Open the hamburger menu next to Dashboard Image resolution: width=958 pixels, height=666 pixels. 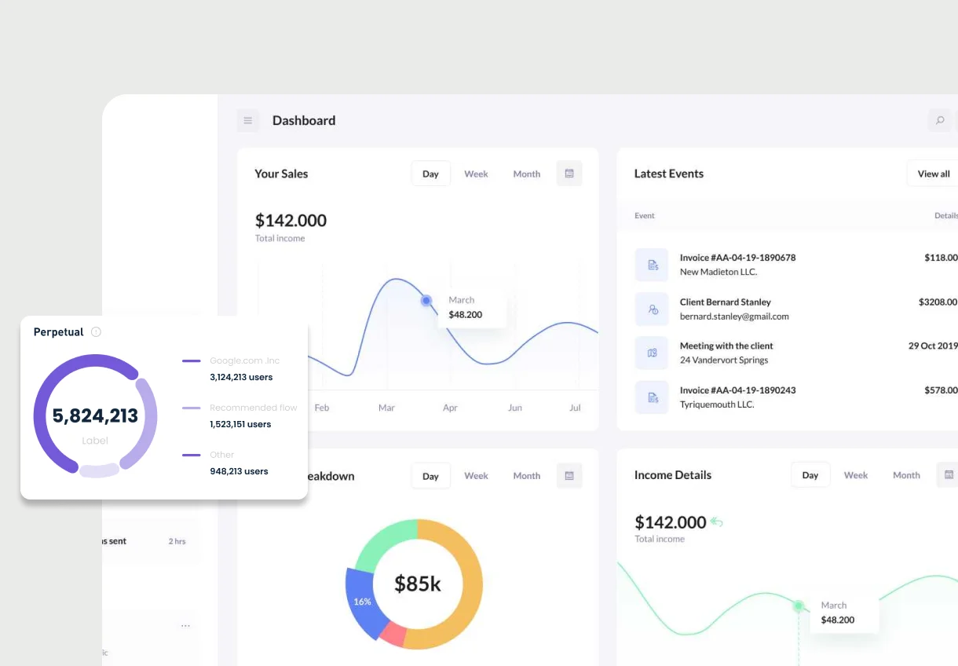click(x=247, y=120)
